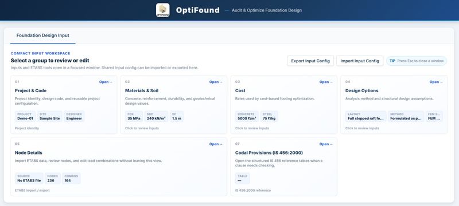Open the Node Details group

(x=216, y=144)
